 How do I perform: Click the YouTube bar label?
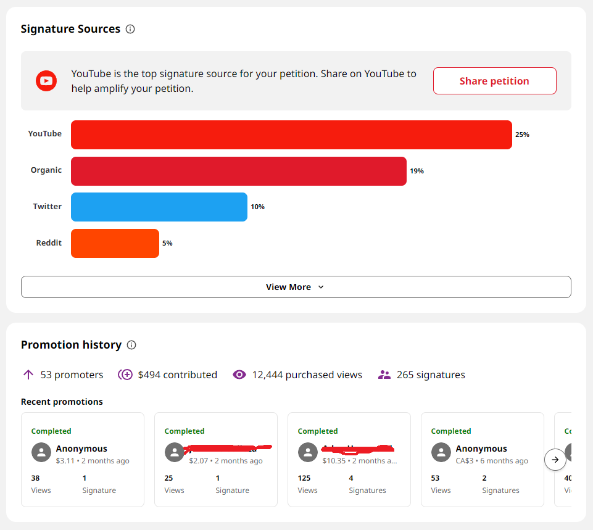(x=44, y=134)
